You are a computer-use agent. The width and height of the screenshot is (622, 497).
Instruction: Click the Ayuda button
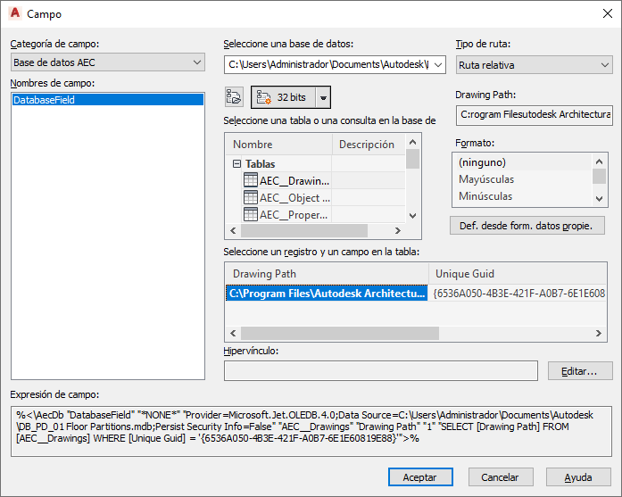(578, 477)
